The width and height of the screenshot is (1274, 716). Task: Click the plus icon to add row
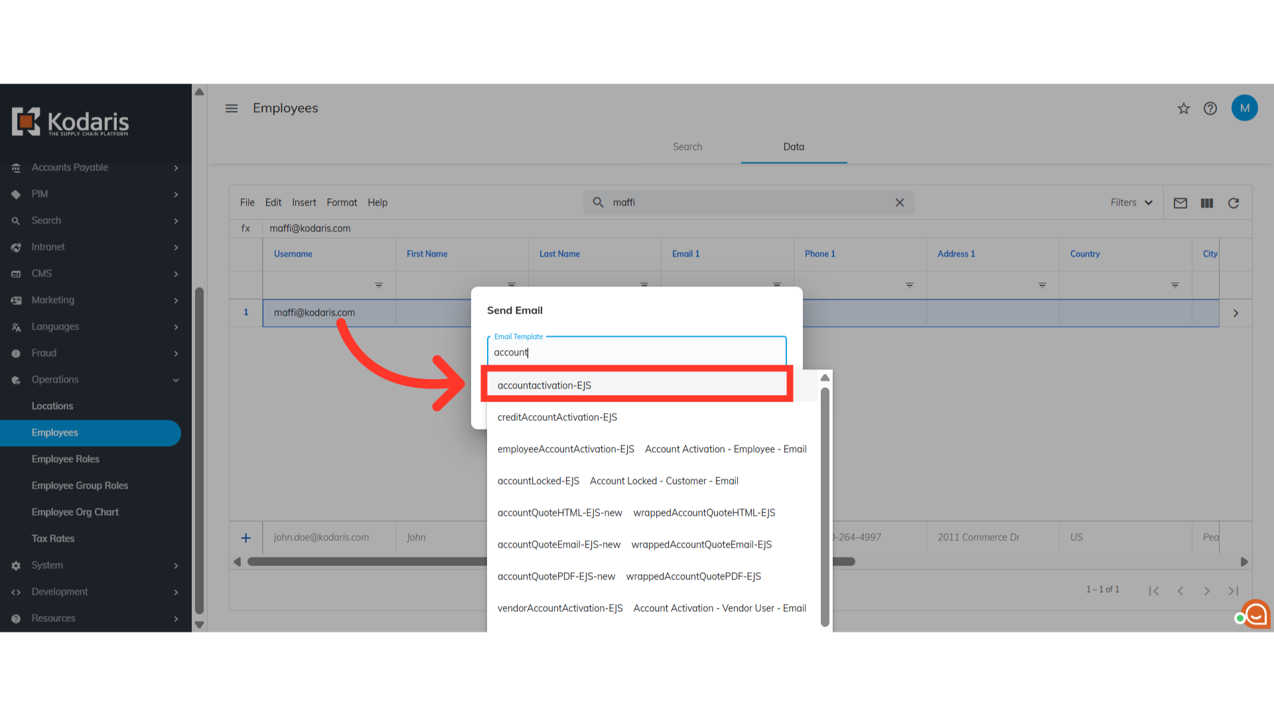[x=246, y=538]
